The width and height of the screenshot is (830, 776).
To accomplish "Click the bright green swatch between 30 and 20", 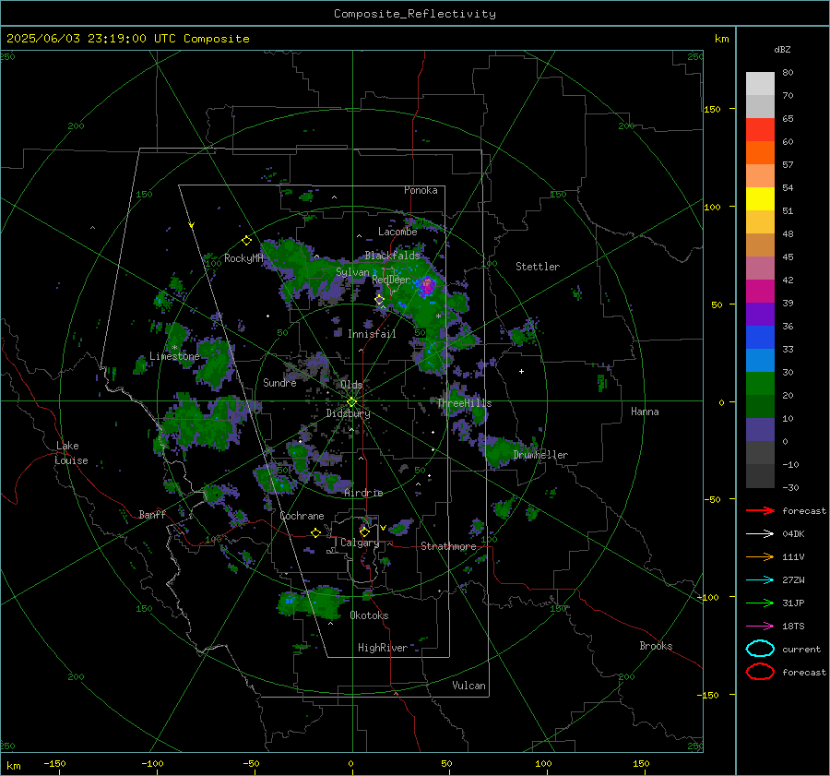I will coord(760,384).
